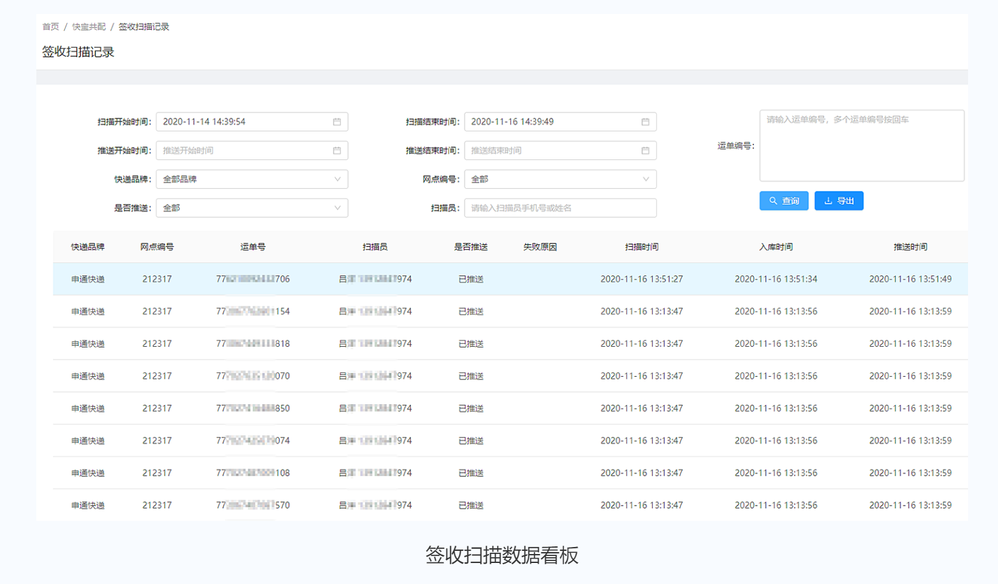Open 快宝共配 breadcrumb link
998x584 pixels.
pos(89,27)
